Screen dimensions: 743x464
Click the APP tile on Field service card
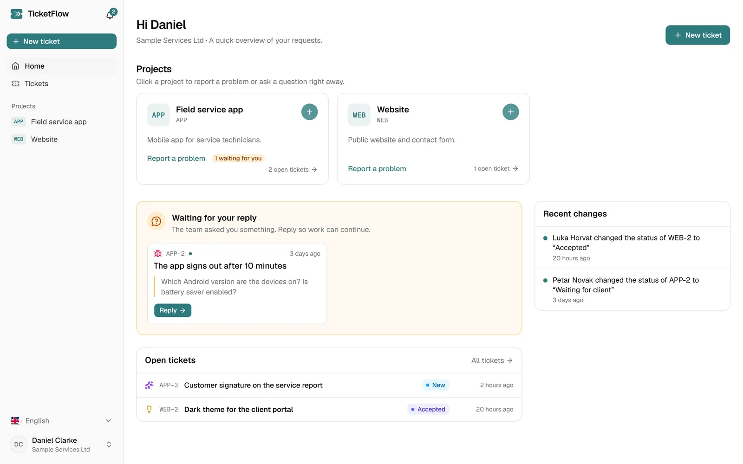[x=158, y=115]
